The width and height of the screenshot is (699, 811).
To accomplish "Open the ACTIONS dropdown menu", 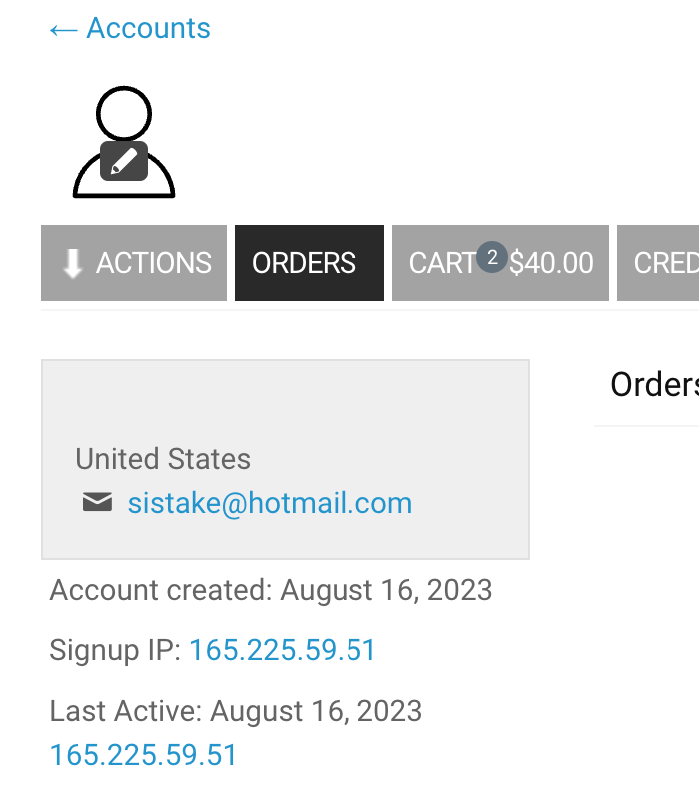I will point(134,263).
